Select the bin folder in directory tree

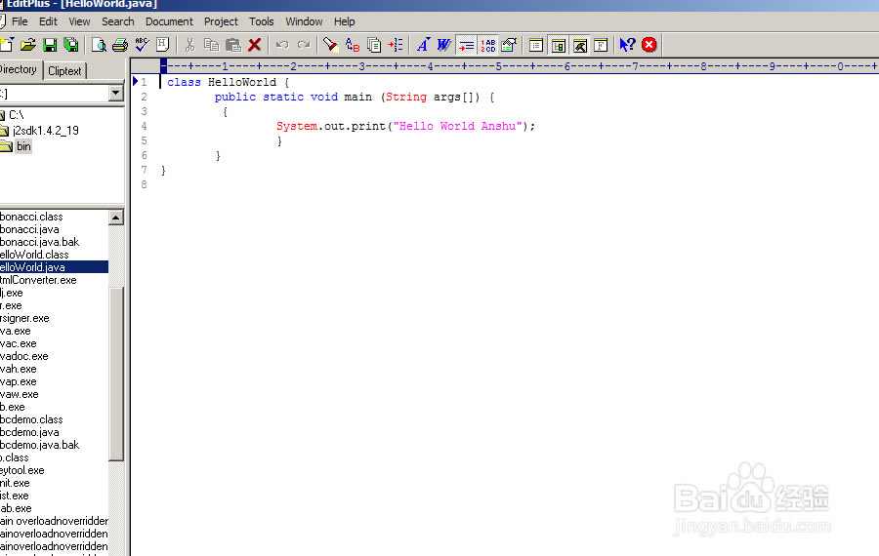[23, 146]
